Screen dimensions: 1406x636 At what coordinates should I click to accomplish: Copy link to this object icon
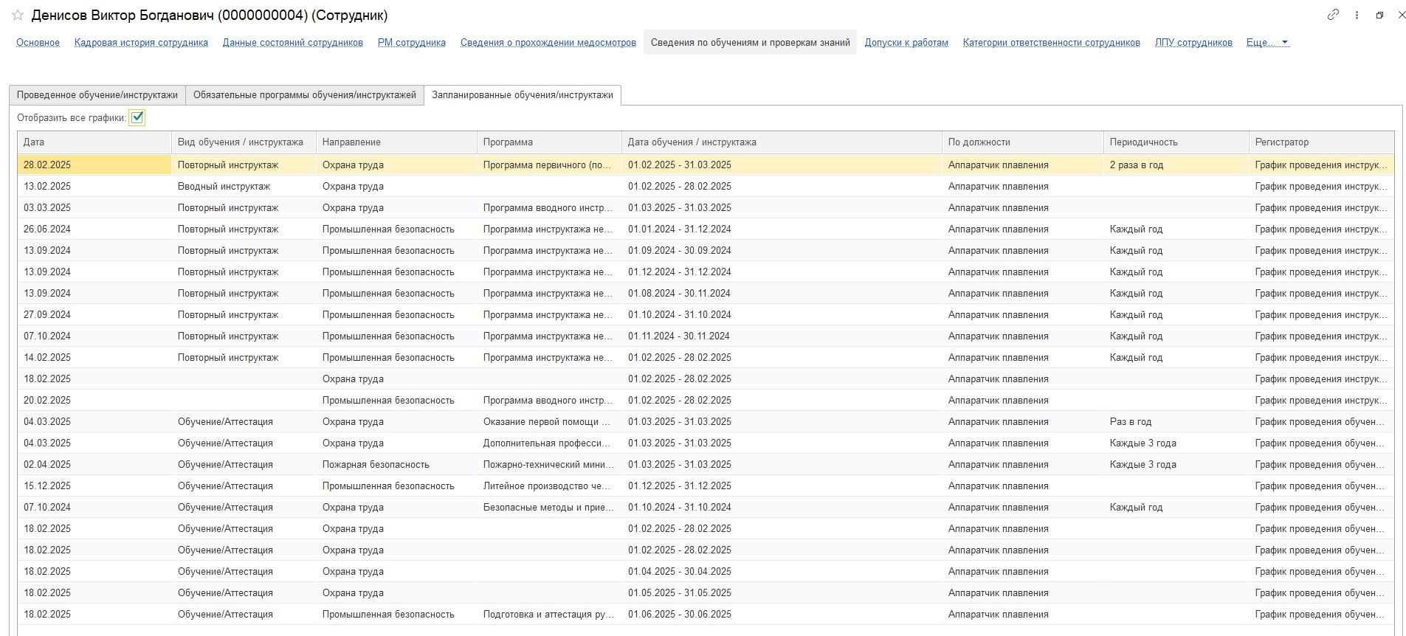click(x=1333, y=15)
